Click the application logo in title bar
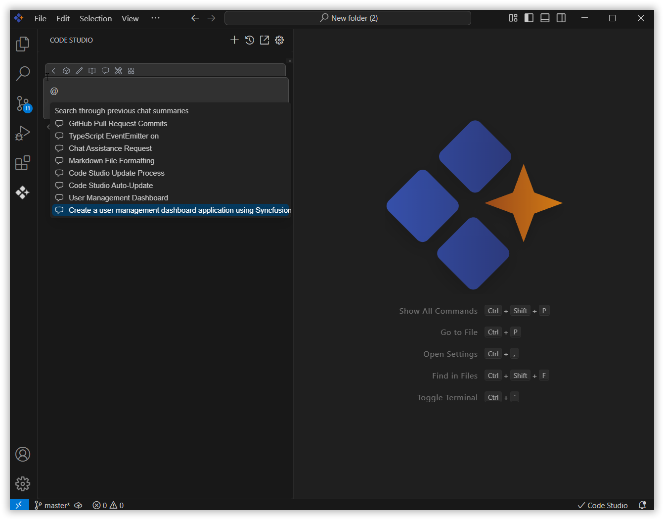 click(19, 18)
